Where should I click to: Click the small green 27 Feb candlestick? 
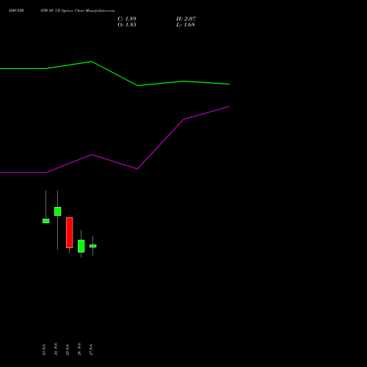tap(93, 246)
